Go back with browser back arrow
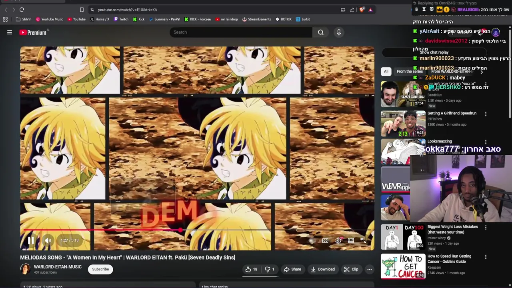Viewport: 512px width, 288px height. [x=6, y=10]
